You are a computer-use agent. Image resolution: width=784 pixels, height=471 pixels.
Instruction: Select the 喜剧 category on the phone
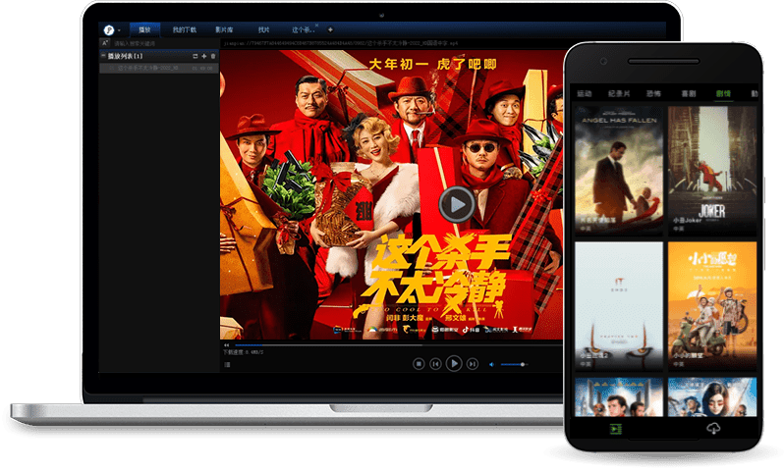(689, 93)
